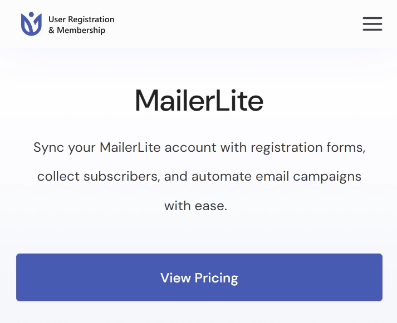
Task: Tap the top bar of the three-line menu icon
Action: click(x=372, y=18)
